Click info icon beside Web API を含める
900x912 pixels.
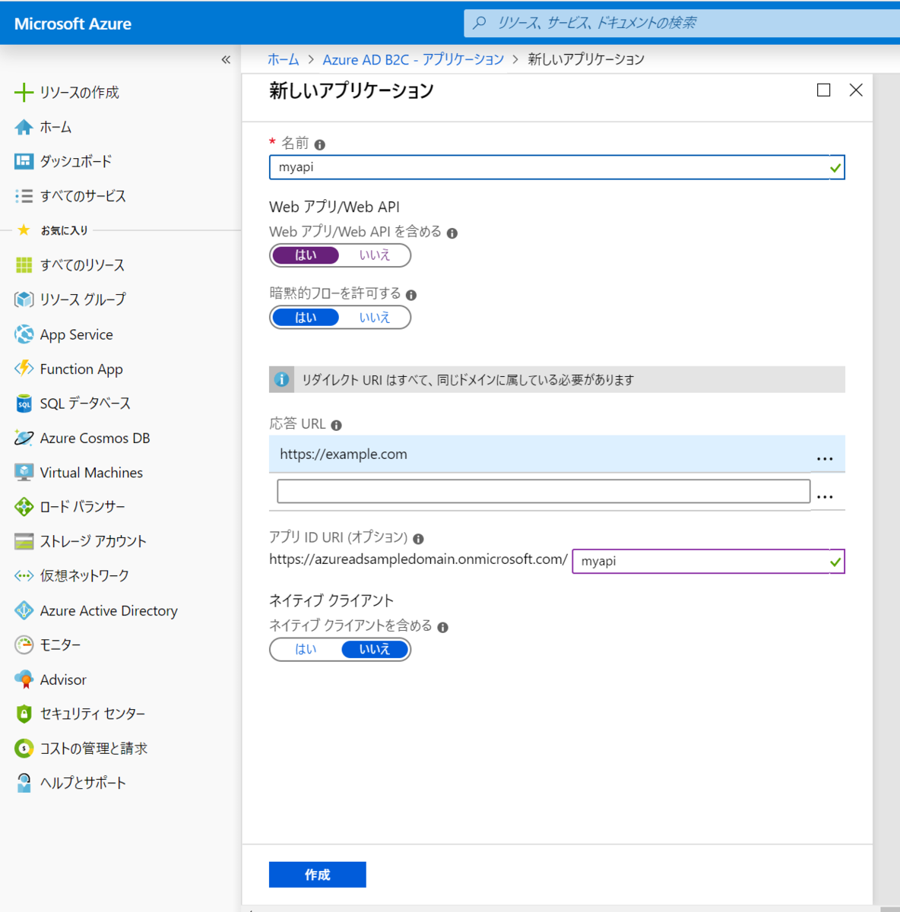click(452, 233)
